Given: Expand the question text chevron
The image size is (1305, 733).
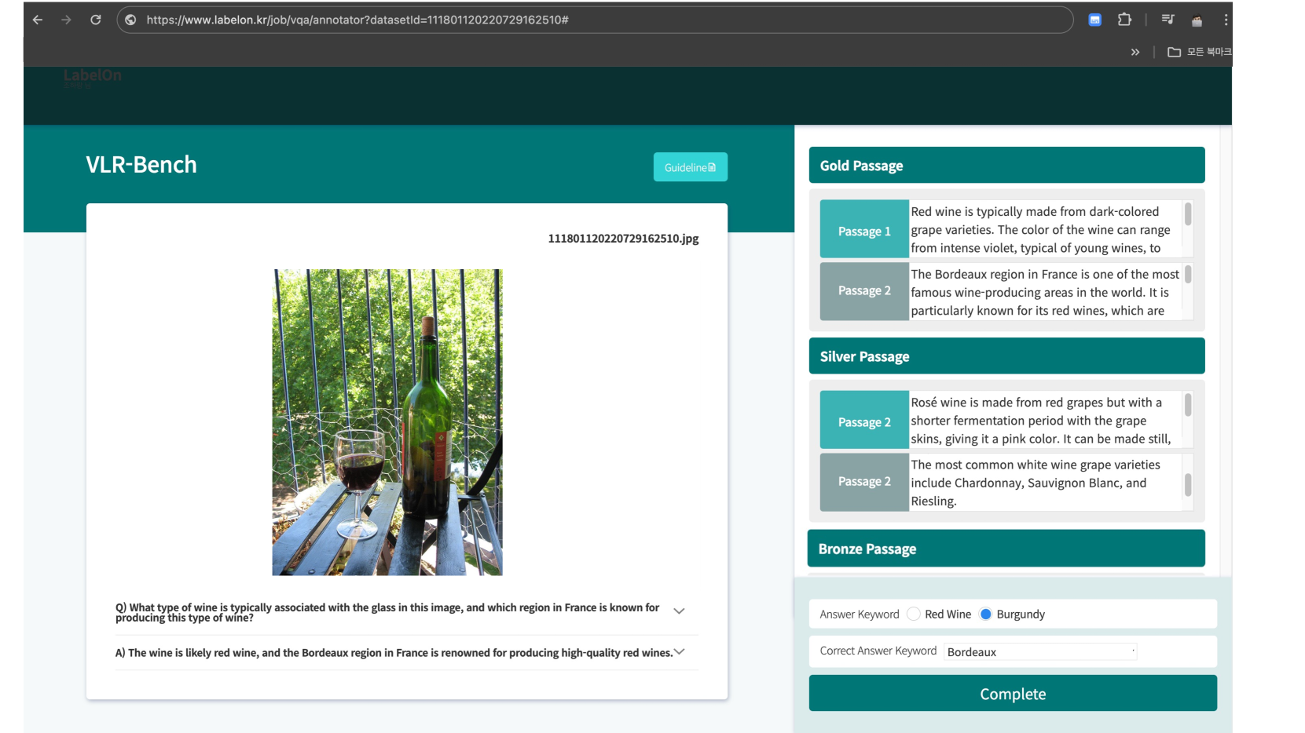Looking at the screenshot, I should coord(680,611).
